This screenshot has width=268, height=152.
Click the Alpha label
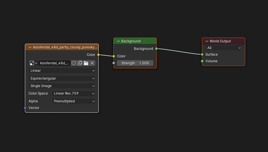pos(33,101)
